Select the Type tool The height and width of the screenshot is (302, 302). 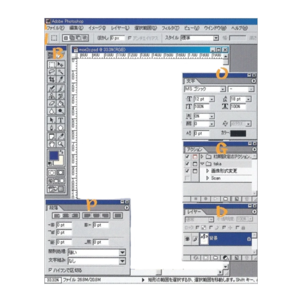[60, 120]
